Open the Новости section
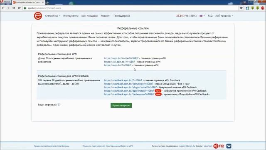Screen dimensions: 266x150 [x=106, y=16]
